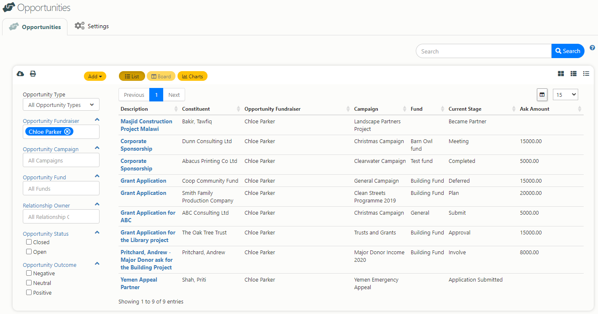The height and width of the screenshot is (314, 598).
Task: Open Masjid Construction Project Malawi opportunity
Action: (x=146, y=125)
